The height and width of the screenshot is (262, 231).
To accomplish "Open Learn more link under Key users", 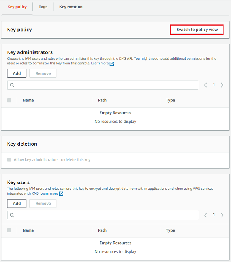I will point(49,193).
